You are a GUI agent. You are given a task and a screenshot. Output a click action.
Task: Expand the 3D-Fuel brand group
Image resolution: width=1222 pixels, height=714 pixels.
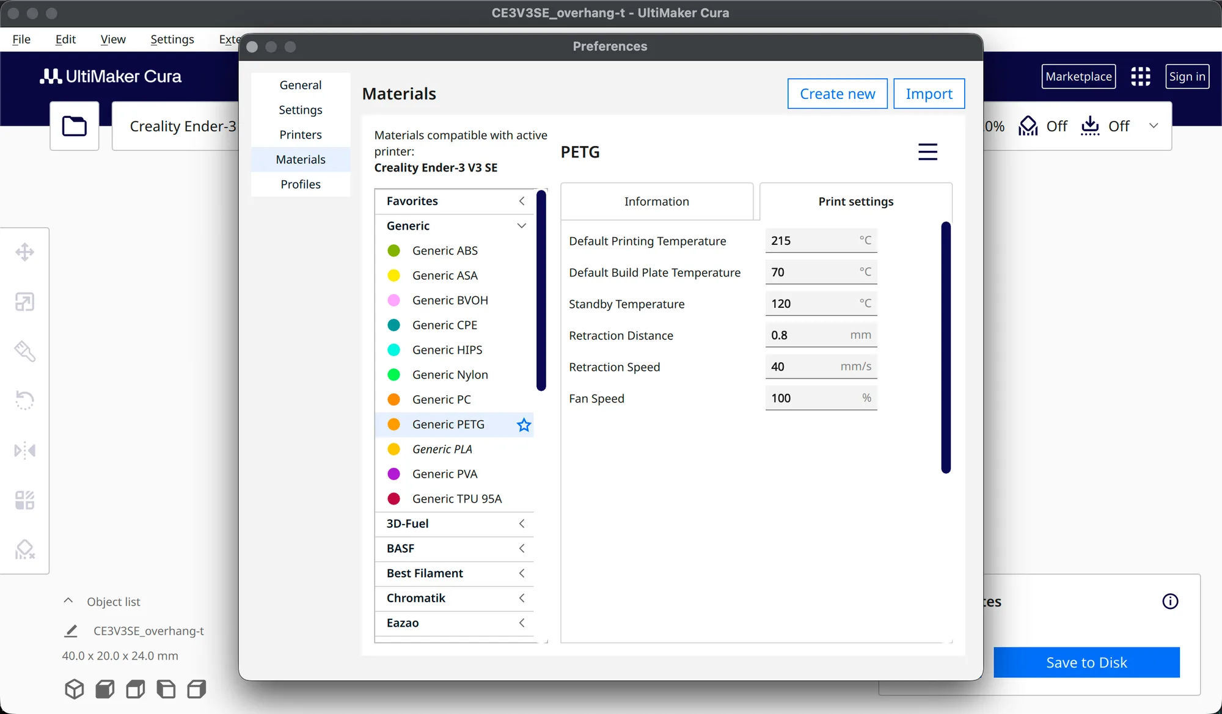(454, 523)
